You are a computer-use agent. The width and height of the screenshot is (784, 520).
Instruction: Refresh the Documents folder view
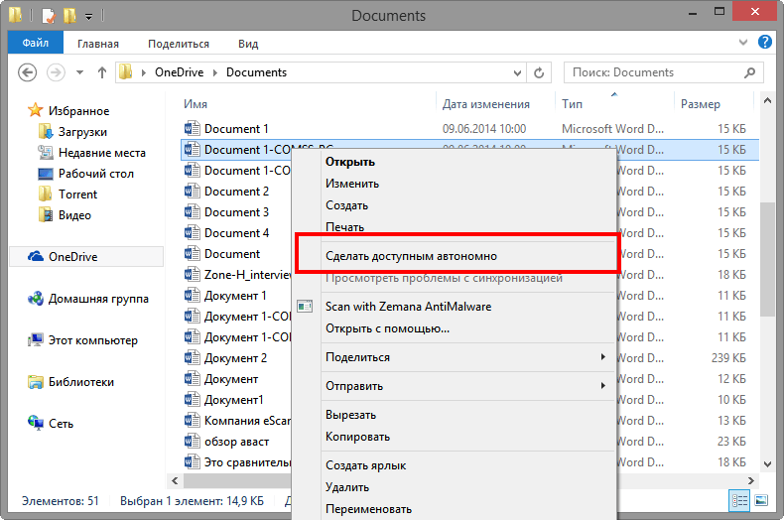click(x=539, y=73)
